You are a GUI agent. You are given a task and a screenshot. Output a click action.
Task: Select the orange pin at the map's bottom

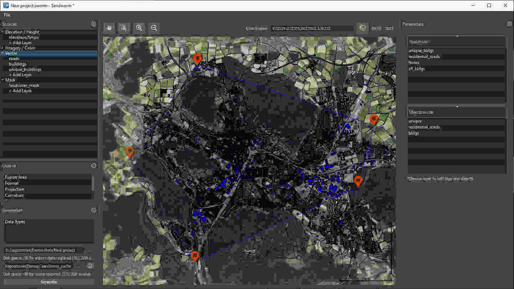point(195,256)
